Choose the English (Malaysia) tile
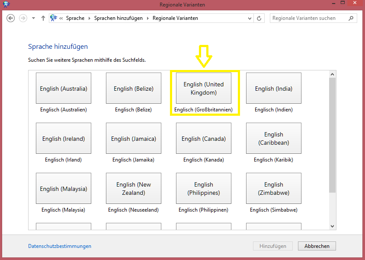 click(x=64, y=188)
